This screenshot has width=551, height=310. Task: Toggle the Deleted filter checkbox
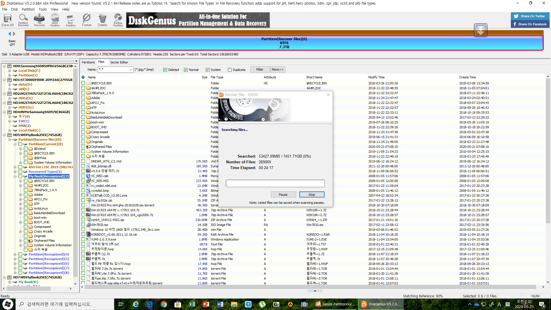[165, 70]
